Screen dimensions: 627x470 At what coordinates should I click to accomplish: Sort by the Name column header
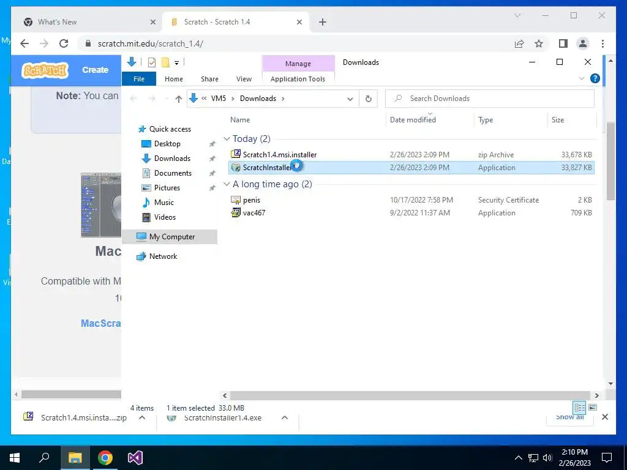(x=240, y=120)
